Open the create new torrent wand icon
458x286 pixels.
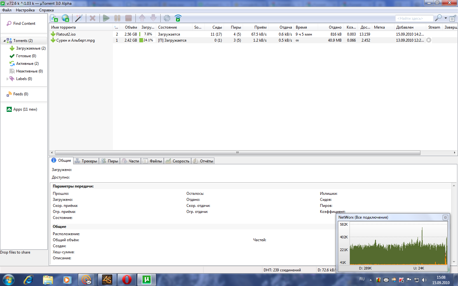point(79,18)
